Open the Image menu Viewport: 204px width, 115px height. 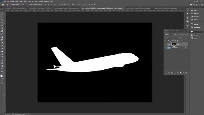pyautogui.click(x=12, y=1)
